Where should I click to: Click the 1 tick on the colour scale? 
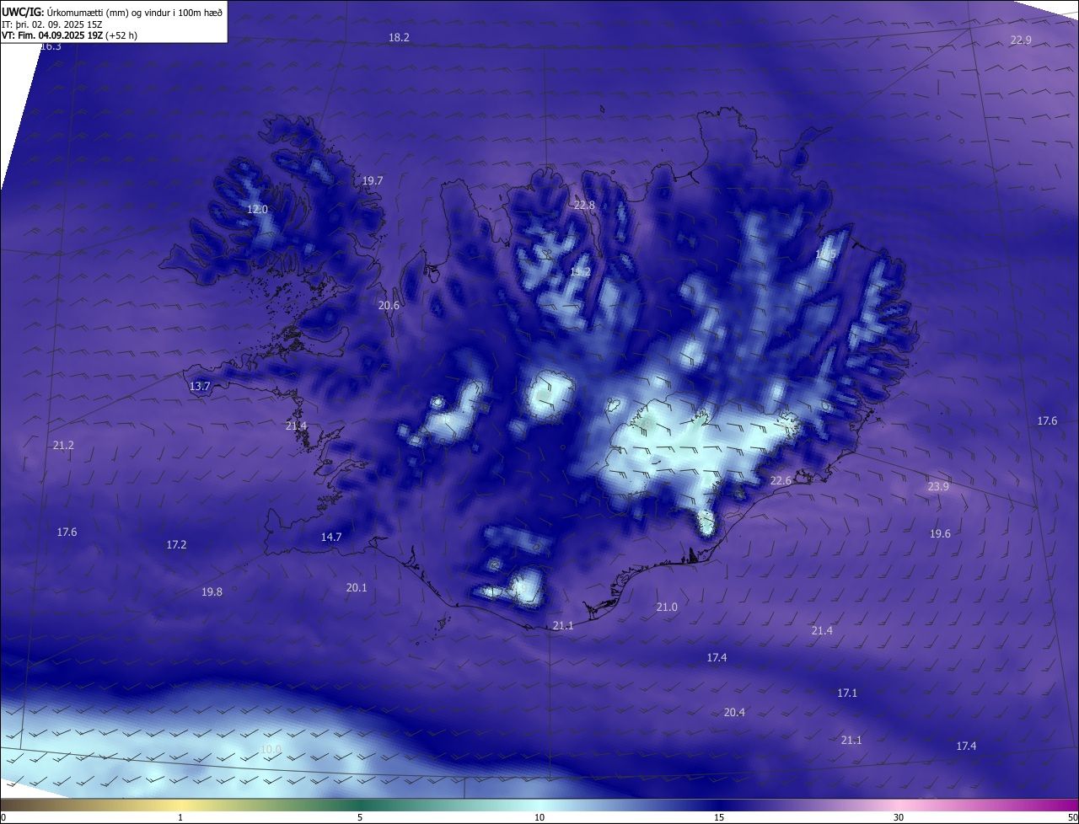180,818
